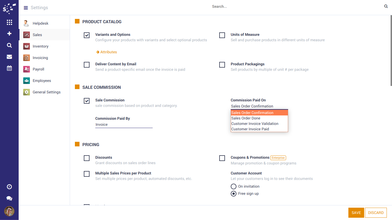Follow the Attributes link
Viewport: 392px width, 220px height.
point(108,52)
